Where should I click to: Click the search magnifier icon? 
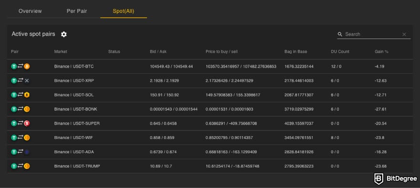(340, 34)
